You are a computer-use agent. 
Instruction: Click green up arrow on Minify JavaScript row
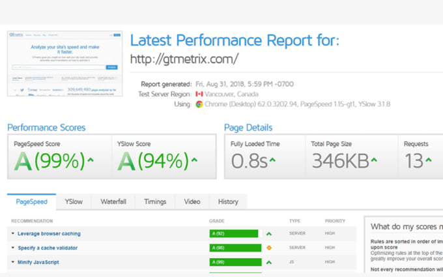coord(269,262)
